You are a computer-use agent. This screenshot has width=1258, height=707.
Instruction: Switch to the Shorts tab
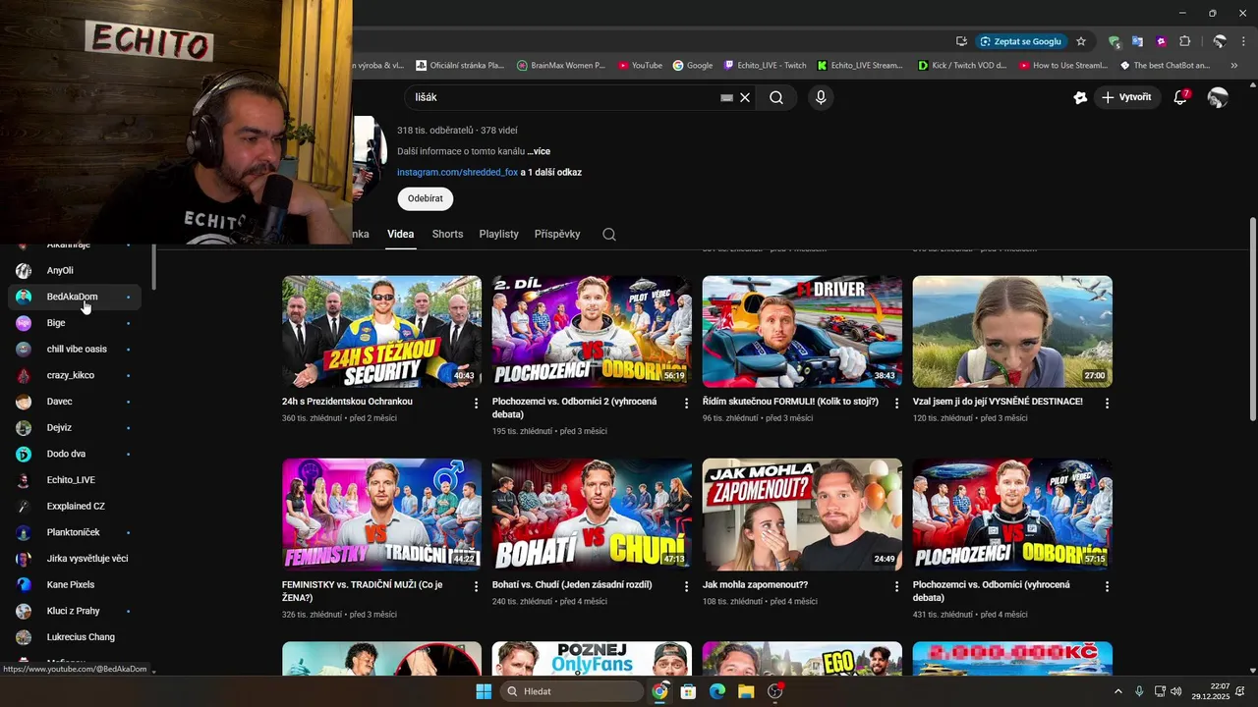[x=447, y=234]
